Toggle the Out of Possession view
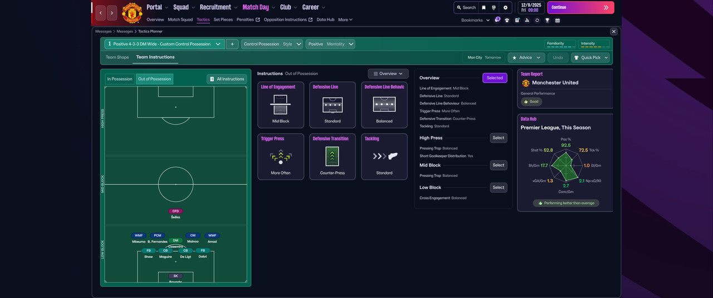 [x=155, y=79]
